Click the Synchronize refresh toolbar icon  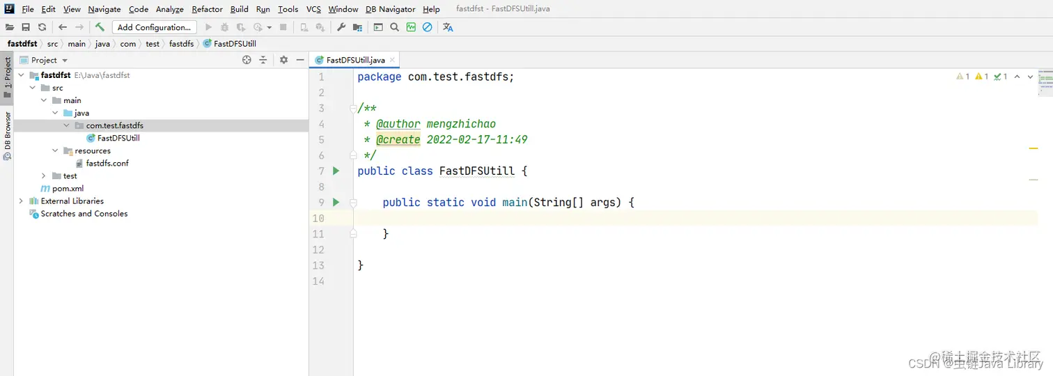point(42,27)
